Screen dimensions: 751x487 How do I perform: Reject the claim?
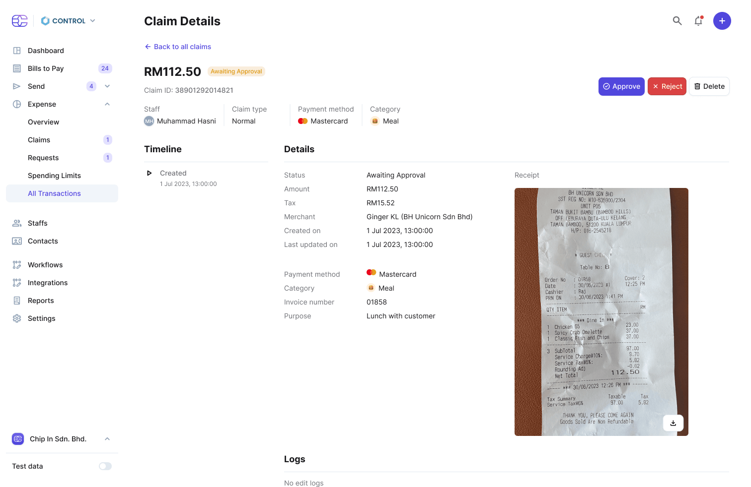pyautogui.click(x=667, y=86)
